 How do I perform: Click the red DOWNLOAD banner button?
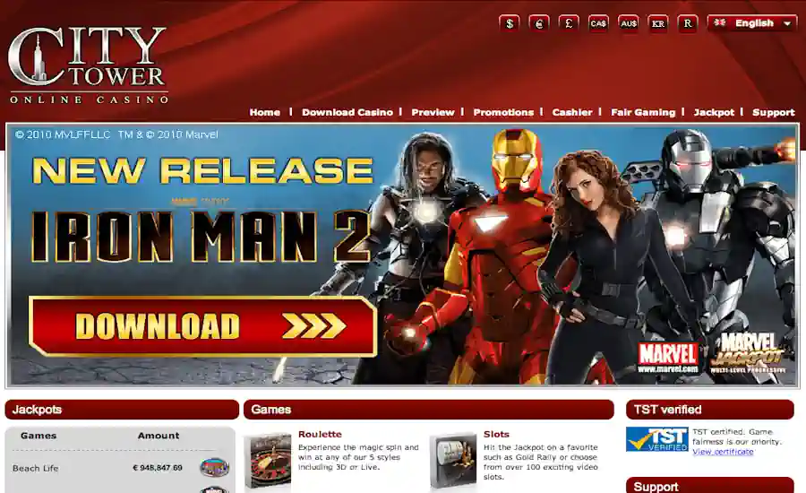[x=203, y=326]
